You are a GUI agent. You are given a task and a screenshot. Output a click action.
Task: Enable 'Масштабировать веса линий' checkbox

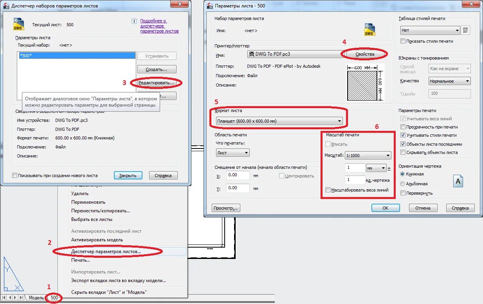coord(328,190)
